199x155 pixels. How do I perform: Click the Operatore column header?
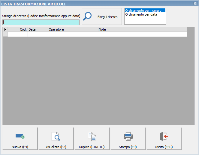pos(73,29)
